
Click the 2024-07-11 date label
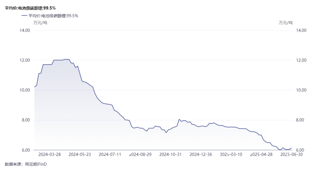click(110, 154)
